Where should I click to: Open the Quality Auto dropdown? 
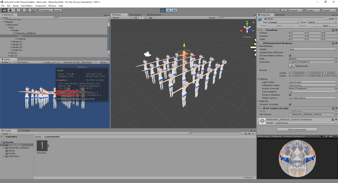(x=313, y=49)
